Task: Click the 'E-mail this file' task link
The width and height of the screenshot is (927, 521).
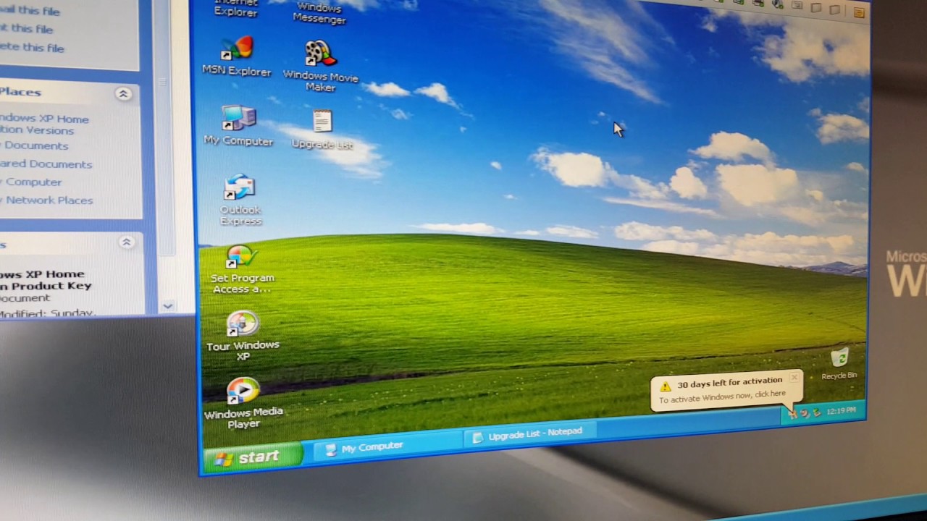Action: coord(30,11)
